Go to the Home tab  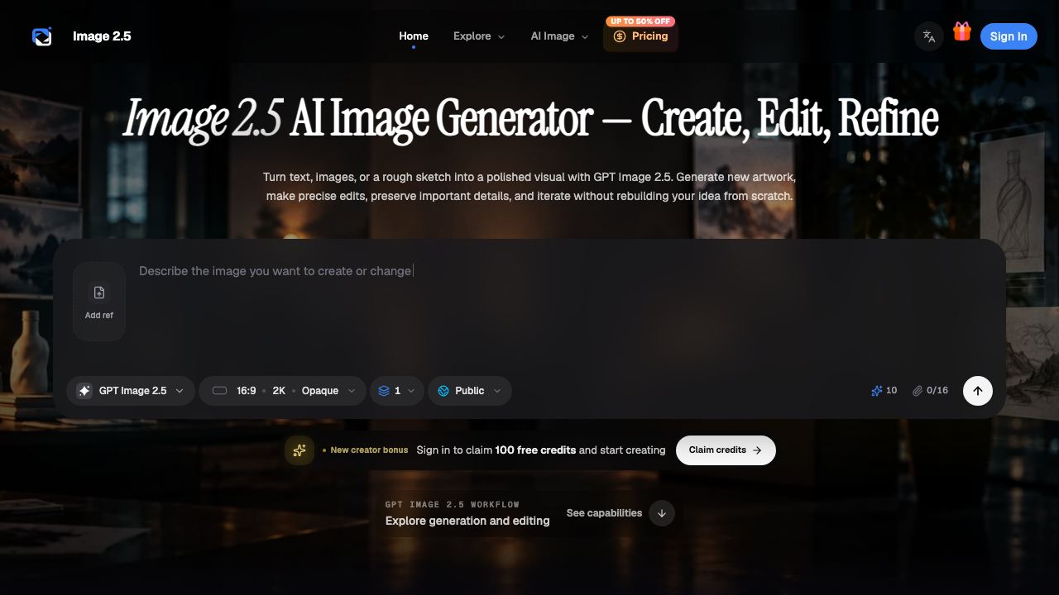coord(414,36)
